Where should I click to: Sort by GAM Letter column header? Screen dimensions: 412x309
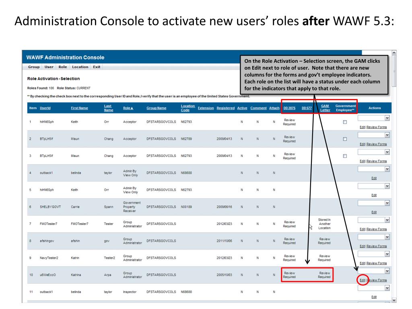point(325,108)
